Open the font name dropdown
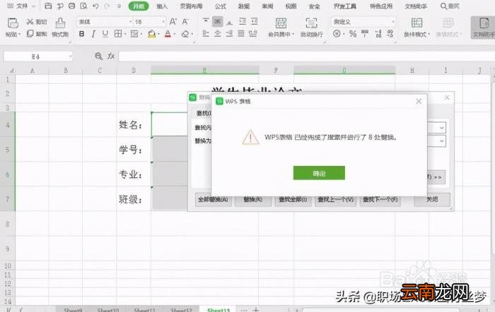495x312 pixels. coord(130,22)
